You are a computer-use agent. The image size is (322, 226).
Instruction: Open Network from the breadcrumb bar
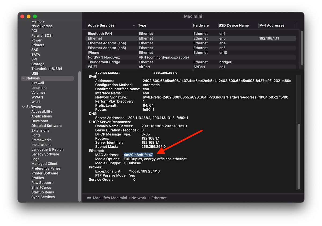(x=139, y=198)
